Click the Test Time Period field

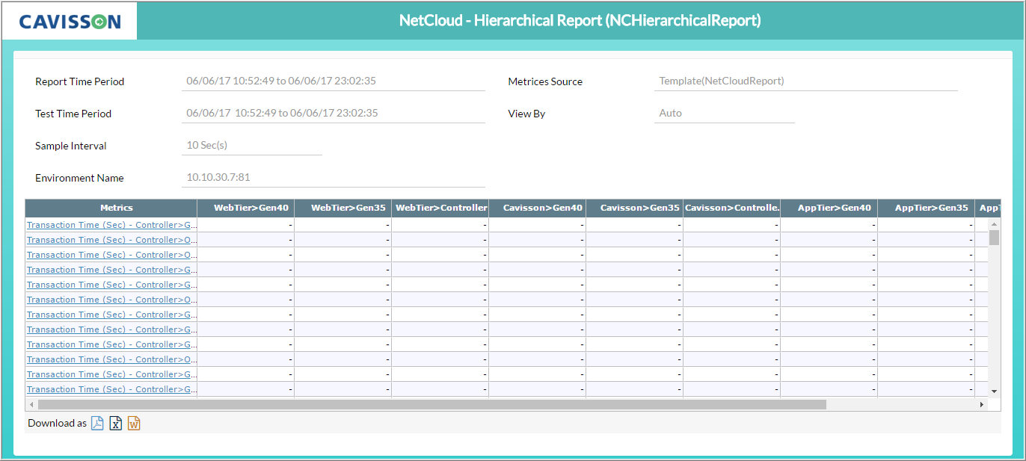click(334, 114)
